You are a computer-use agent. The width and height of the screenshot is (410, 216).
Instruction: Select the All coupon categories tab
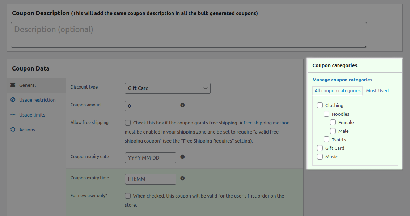pos(337,90)
